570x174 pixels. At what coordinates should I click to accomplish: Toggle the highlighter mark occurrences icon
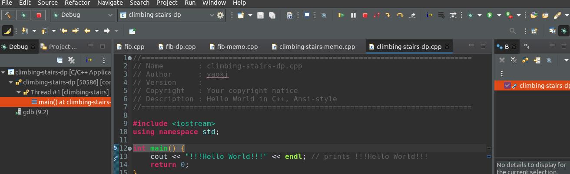pos(8,31)
